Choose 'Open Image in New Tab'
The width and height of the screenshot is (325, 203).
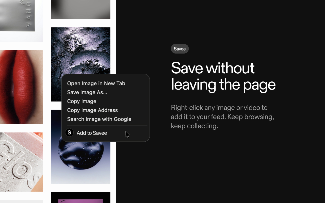point(96,83)
